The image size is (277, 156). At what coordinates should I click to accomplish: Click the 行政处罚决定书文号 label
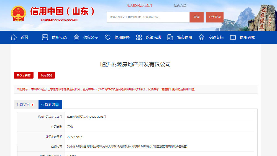50,117
